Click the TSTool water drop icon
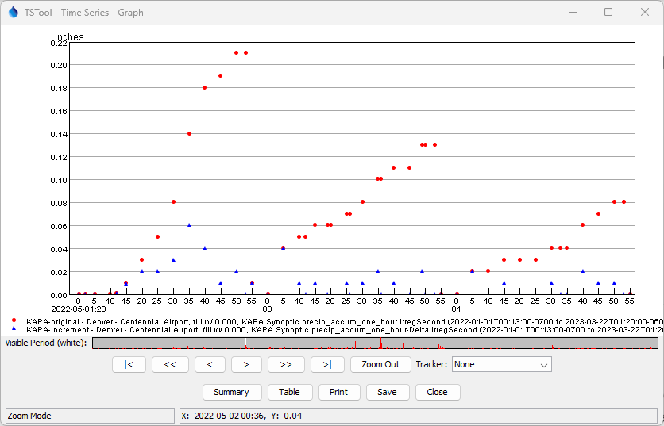This screenshot has height=426, width=664. point(14,12)
